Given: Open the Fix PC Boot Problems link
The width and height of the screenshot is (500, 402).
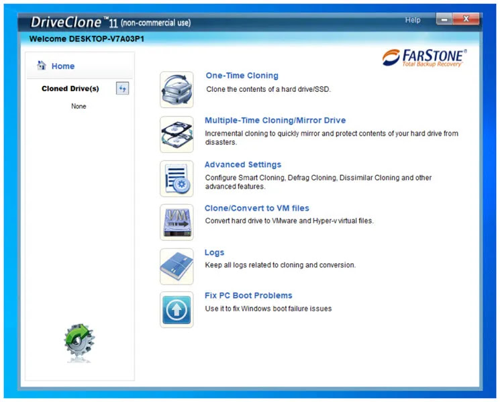Looking at the screenshot, I should pos(248,295).
